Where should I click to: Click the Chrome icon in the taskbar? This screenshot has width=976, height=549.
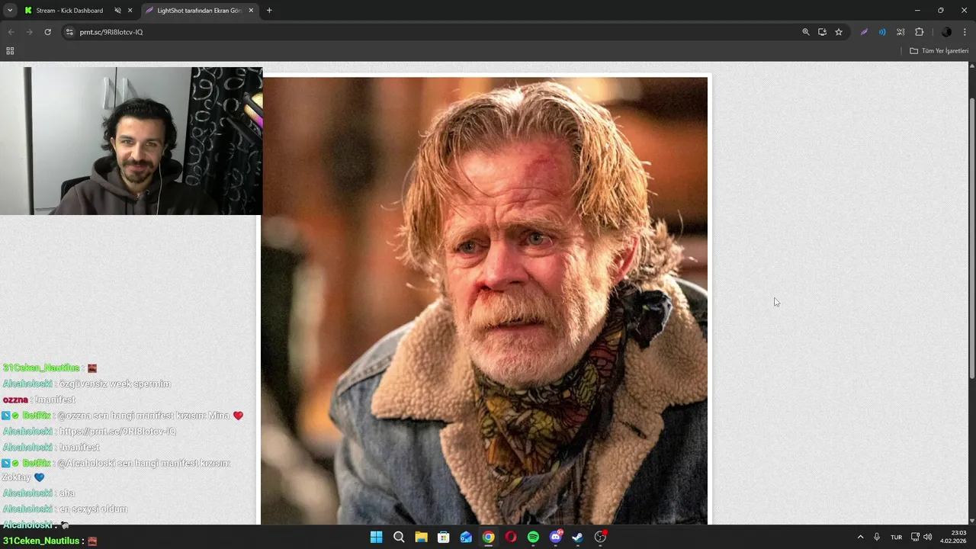[488, 537]
